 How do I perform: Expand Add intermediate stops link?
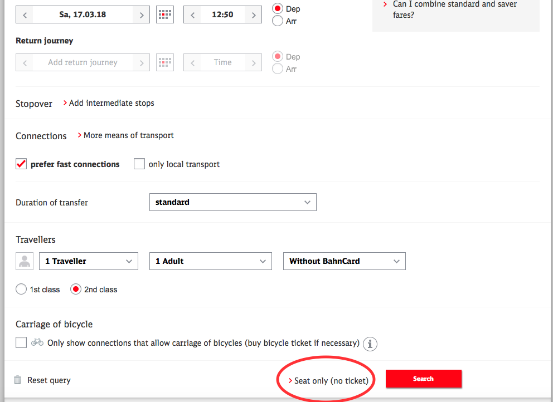pos(111,103)
